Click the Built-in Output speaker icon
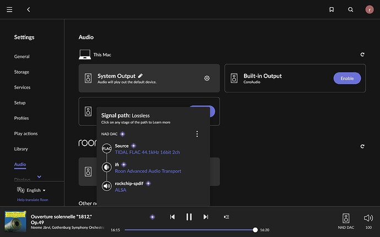 (234, 78)
